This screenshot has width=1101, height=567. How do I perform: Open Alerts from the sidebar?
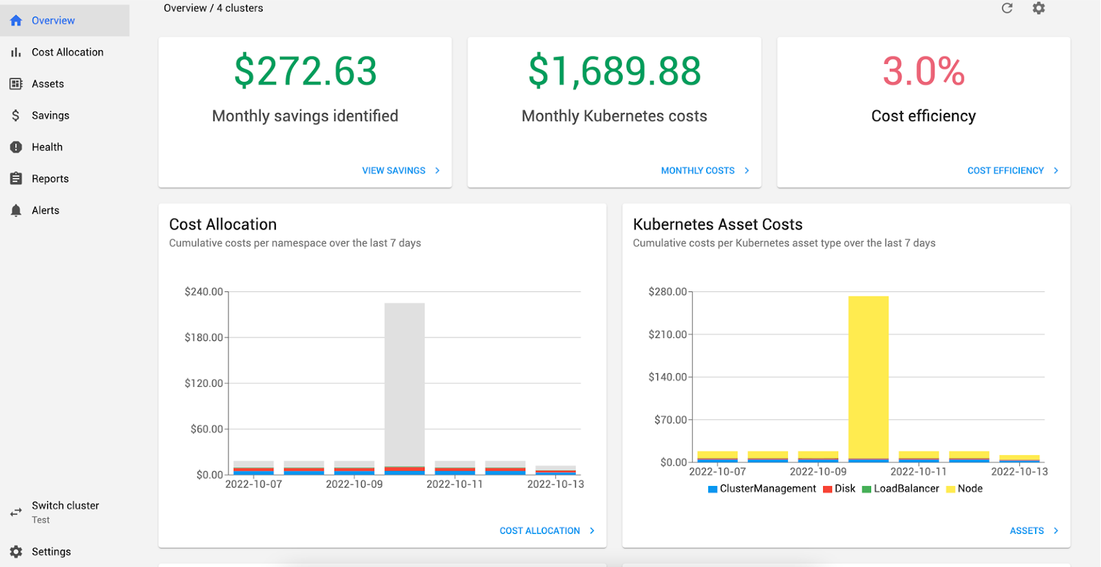click(65, 210)
